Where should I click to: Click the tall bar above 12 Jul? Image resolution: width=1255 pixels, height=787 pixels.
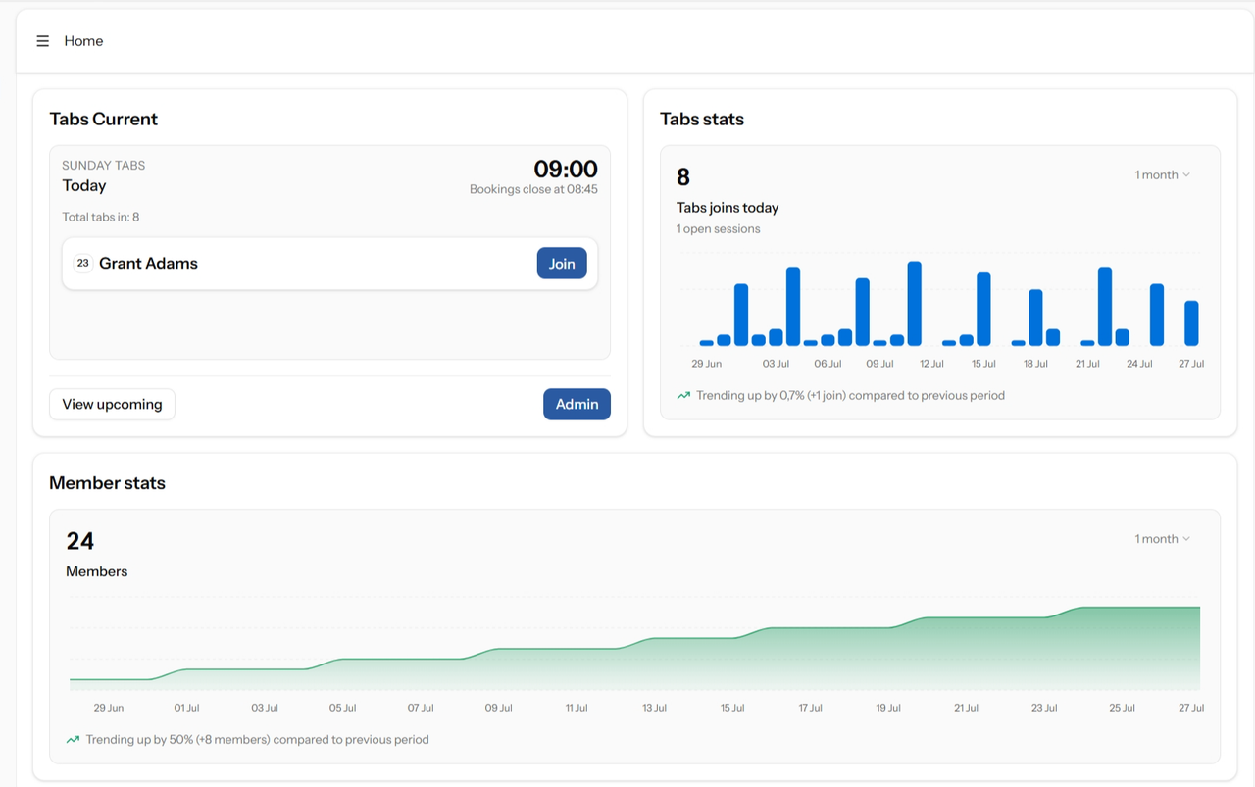click(x=915, y=304)
